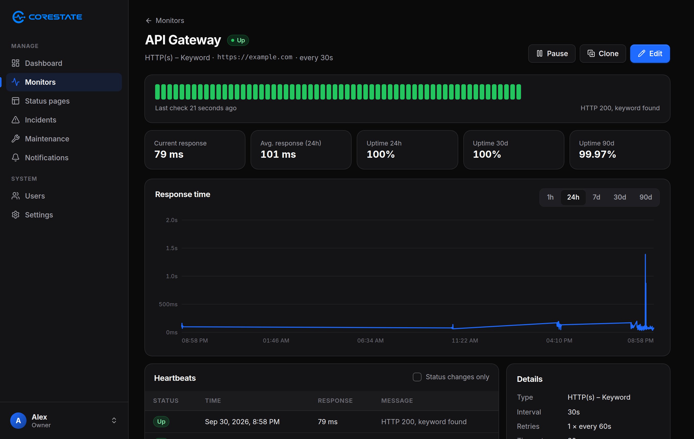Click the Monitors pulse icon in sidebar

[x=16, y=82]
